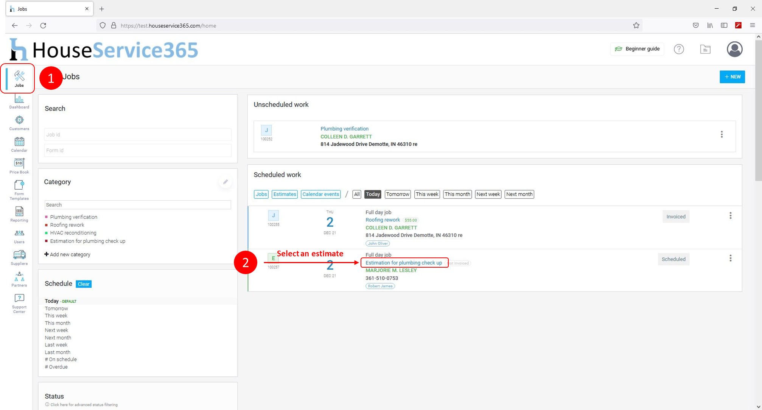Edit categories with the pencil icon
The image size is (762, 410).
point(225,182)
